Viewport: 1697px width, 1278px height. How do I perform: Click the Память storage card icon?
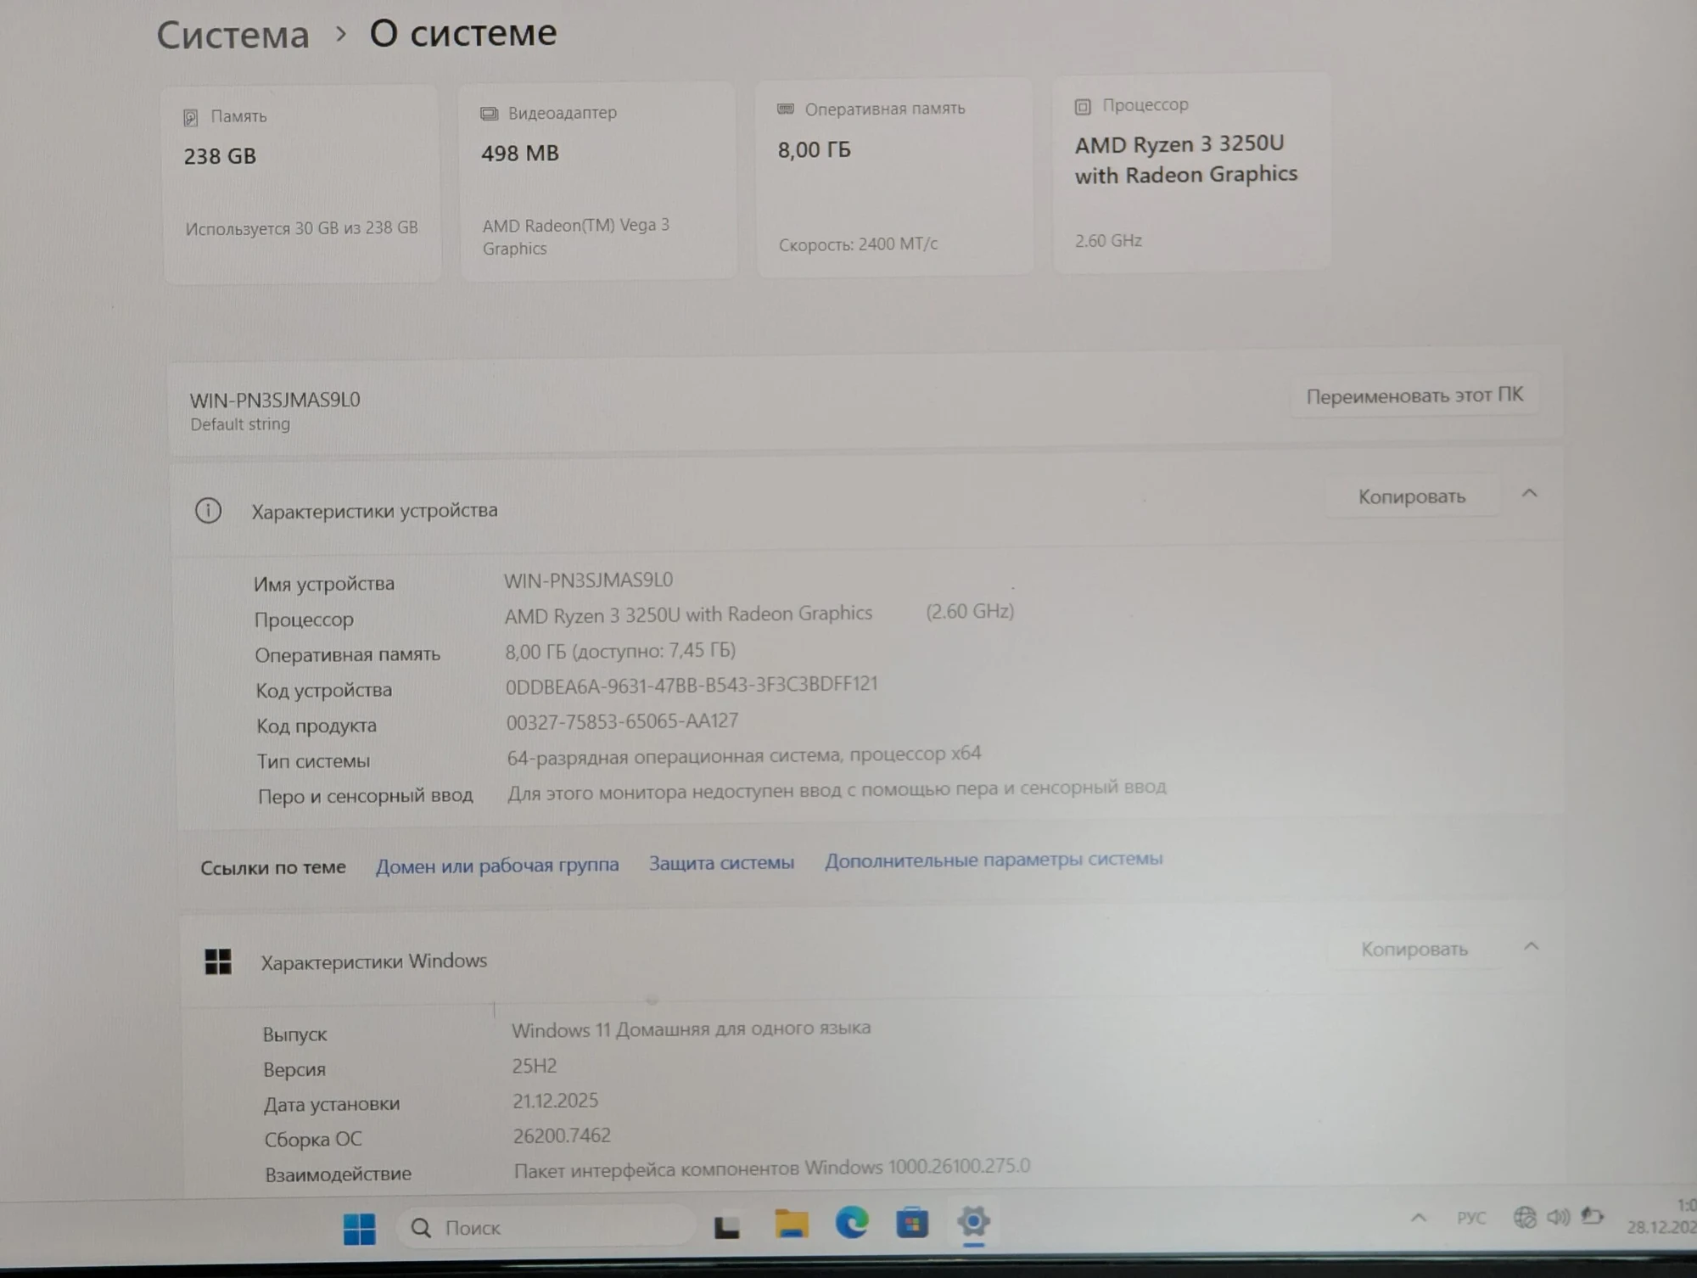point(191,117)
